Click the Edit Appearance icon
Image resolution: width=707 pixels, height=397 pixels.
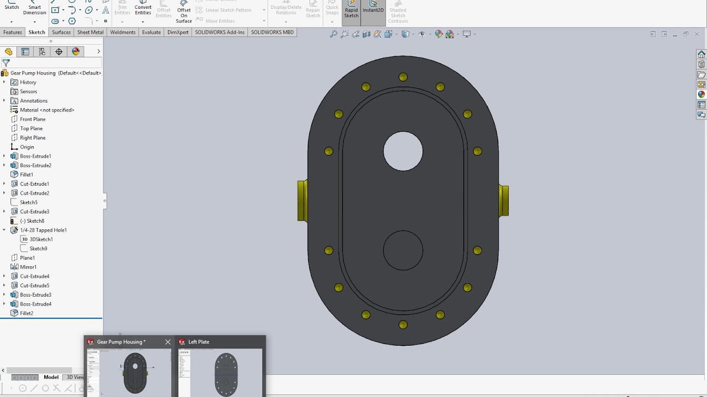click(x=439, y=34)
